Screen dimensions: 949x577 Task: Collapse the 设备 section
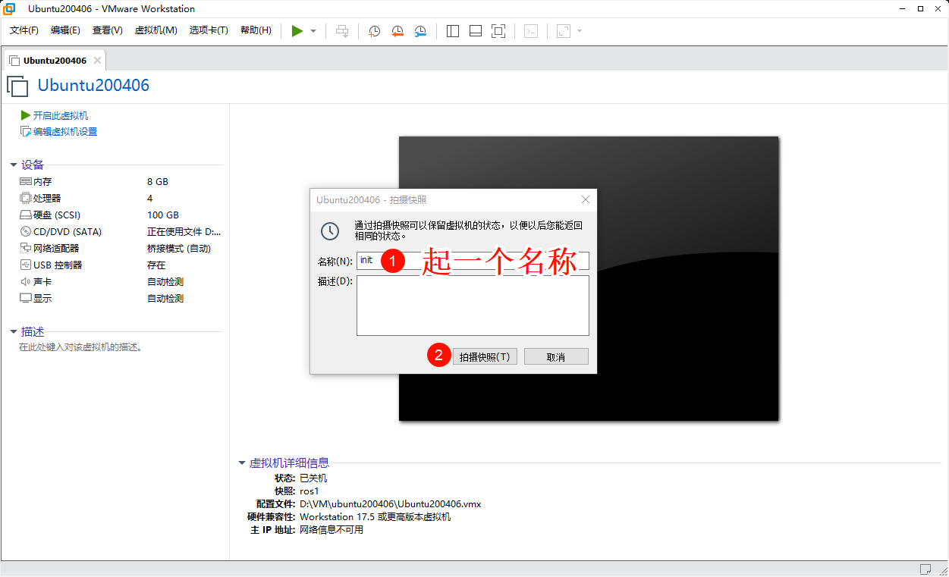tap(14, 165)
